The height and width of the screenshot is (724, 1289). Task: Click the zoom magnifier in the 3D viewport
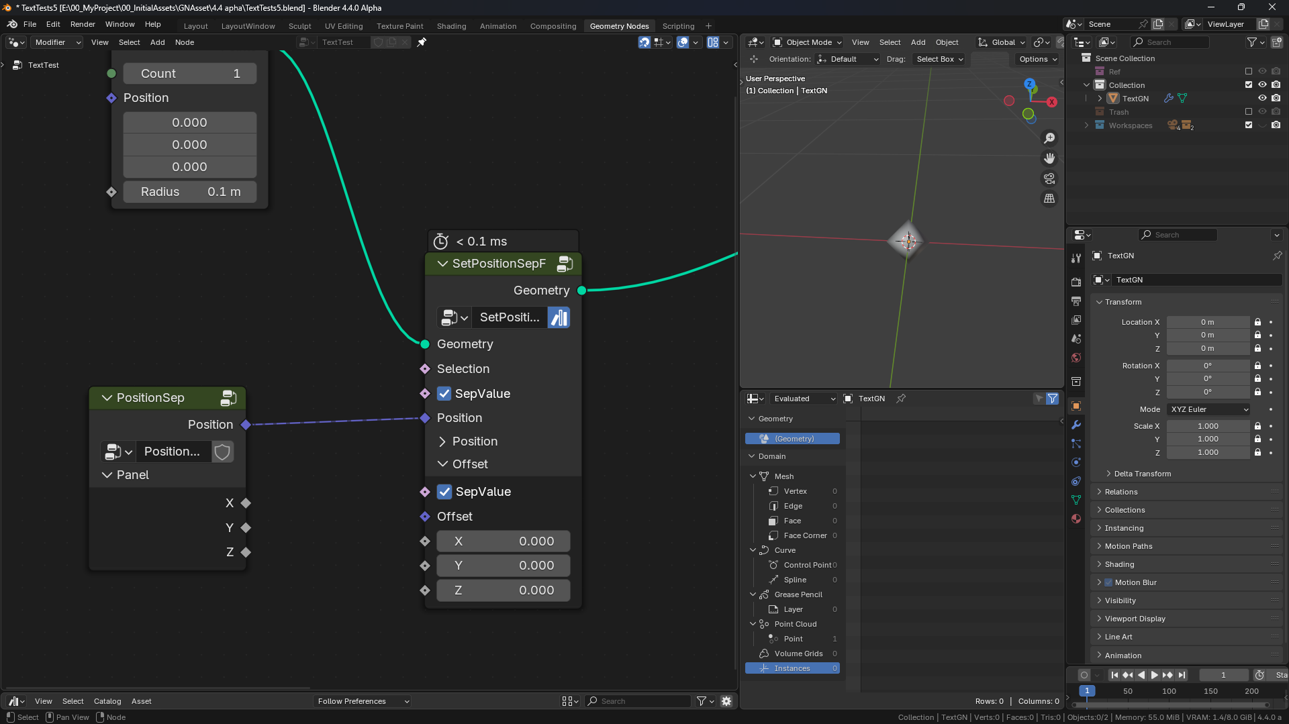1049,138
